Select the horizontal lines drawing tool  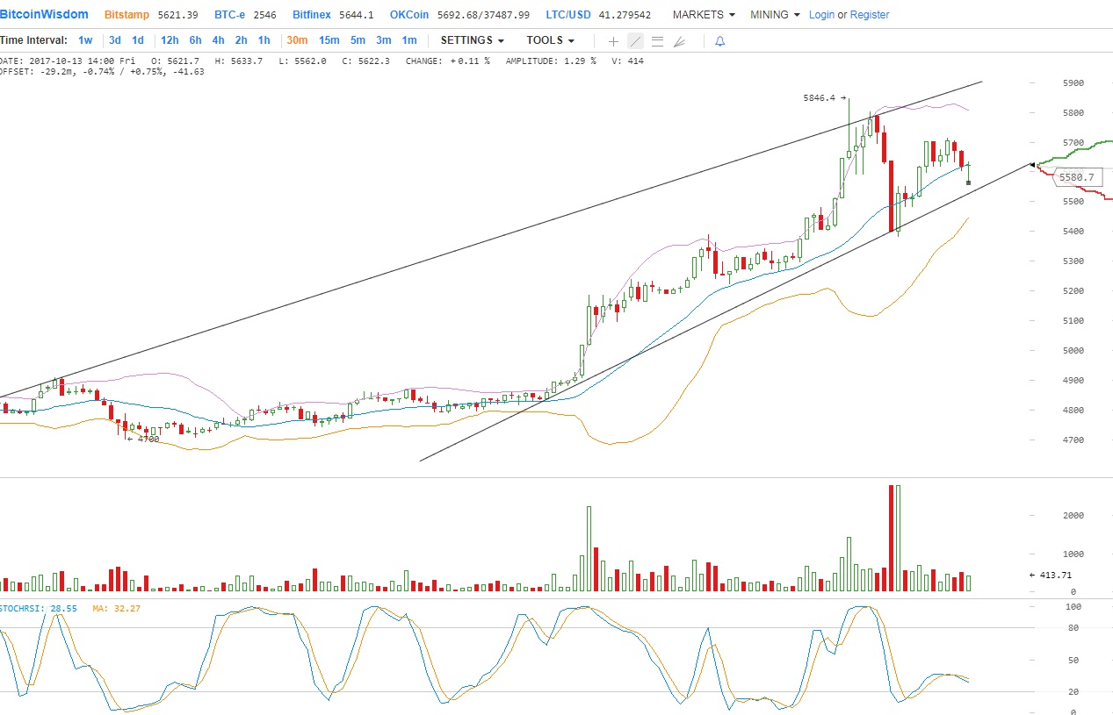tap(657, 41)
